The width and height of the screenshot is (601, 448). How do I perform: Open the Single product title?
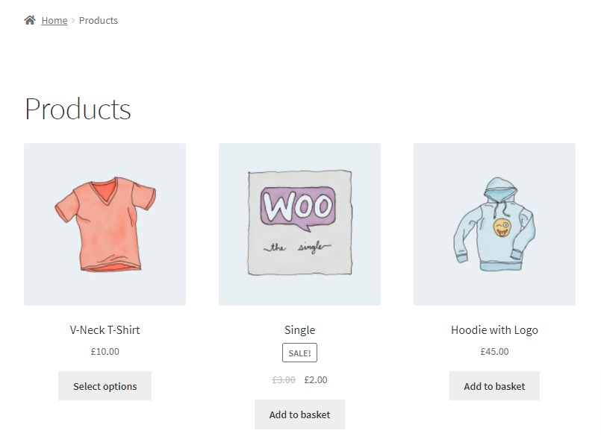[x=299, y=329]
